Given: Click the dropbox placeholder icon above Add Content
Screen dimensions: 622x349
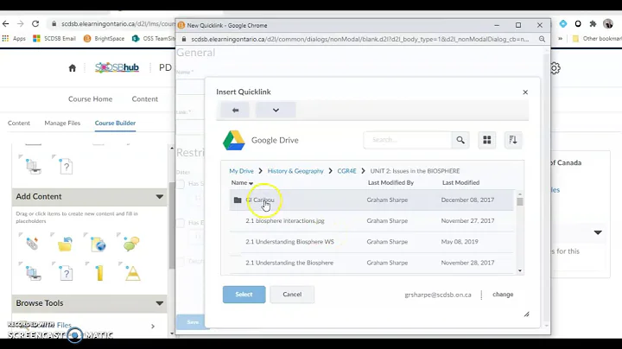Looking at the screenshot, I should pyautogui.click(x=33, y=166).
